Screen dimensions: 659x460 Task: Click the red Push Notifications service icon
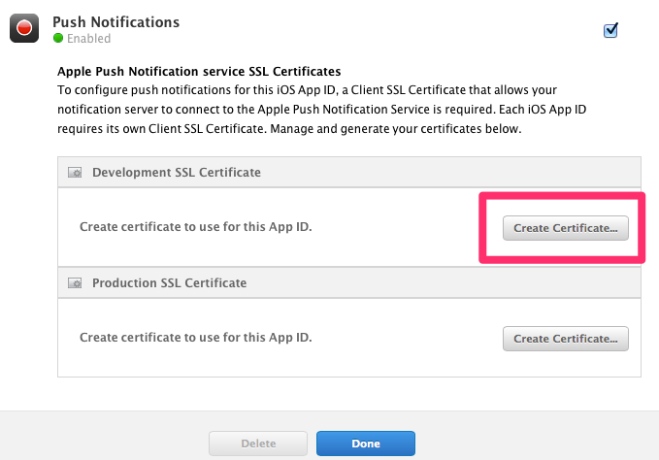click(x=24, y=29)
